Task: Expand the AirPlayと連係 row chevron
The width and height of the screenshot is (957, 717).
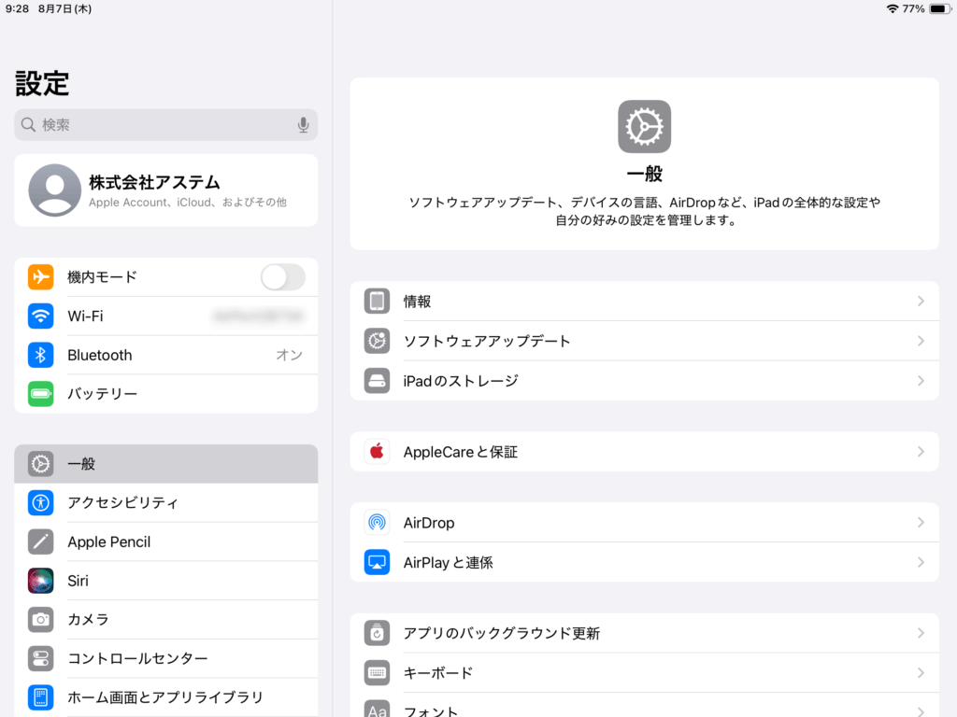Action: tap(921, 562)
